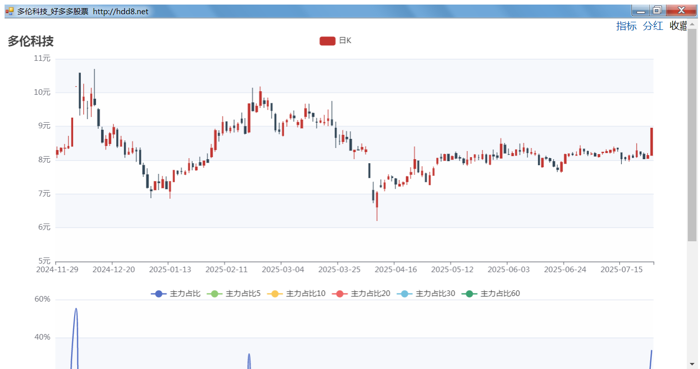
Task: Click the 收藏 link
Action: pos(678,26)
